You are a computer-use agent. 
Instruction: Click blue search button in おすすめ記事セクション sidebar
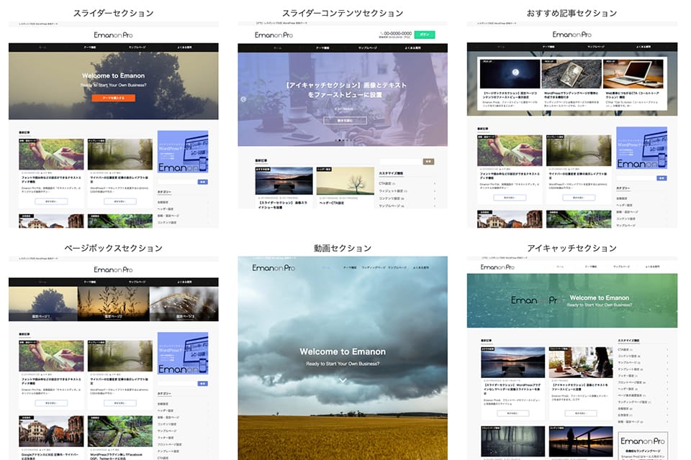(x=661, y=178)
